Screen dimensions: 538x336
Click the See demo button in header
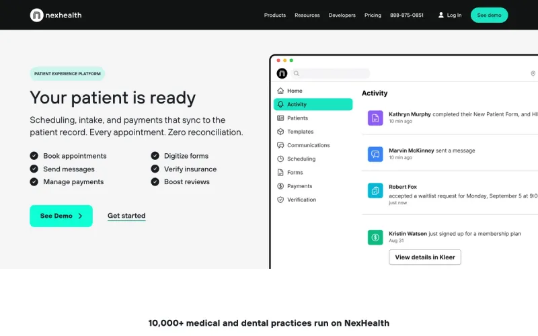489,15
